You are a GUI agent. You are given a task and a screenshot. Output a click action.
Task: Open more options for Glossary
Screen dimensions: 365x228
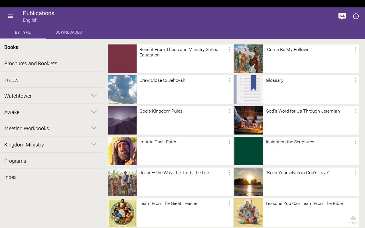coord(355,80)
